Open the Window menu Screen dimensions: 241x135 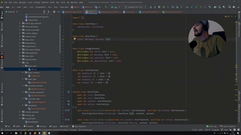pyautogui.click(x=74, y=3)
